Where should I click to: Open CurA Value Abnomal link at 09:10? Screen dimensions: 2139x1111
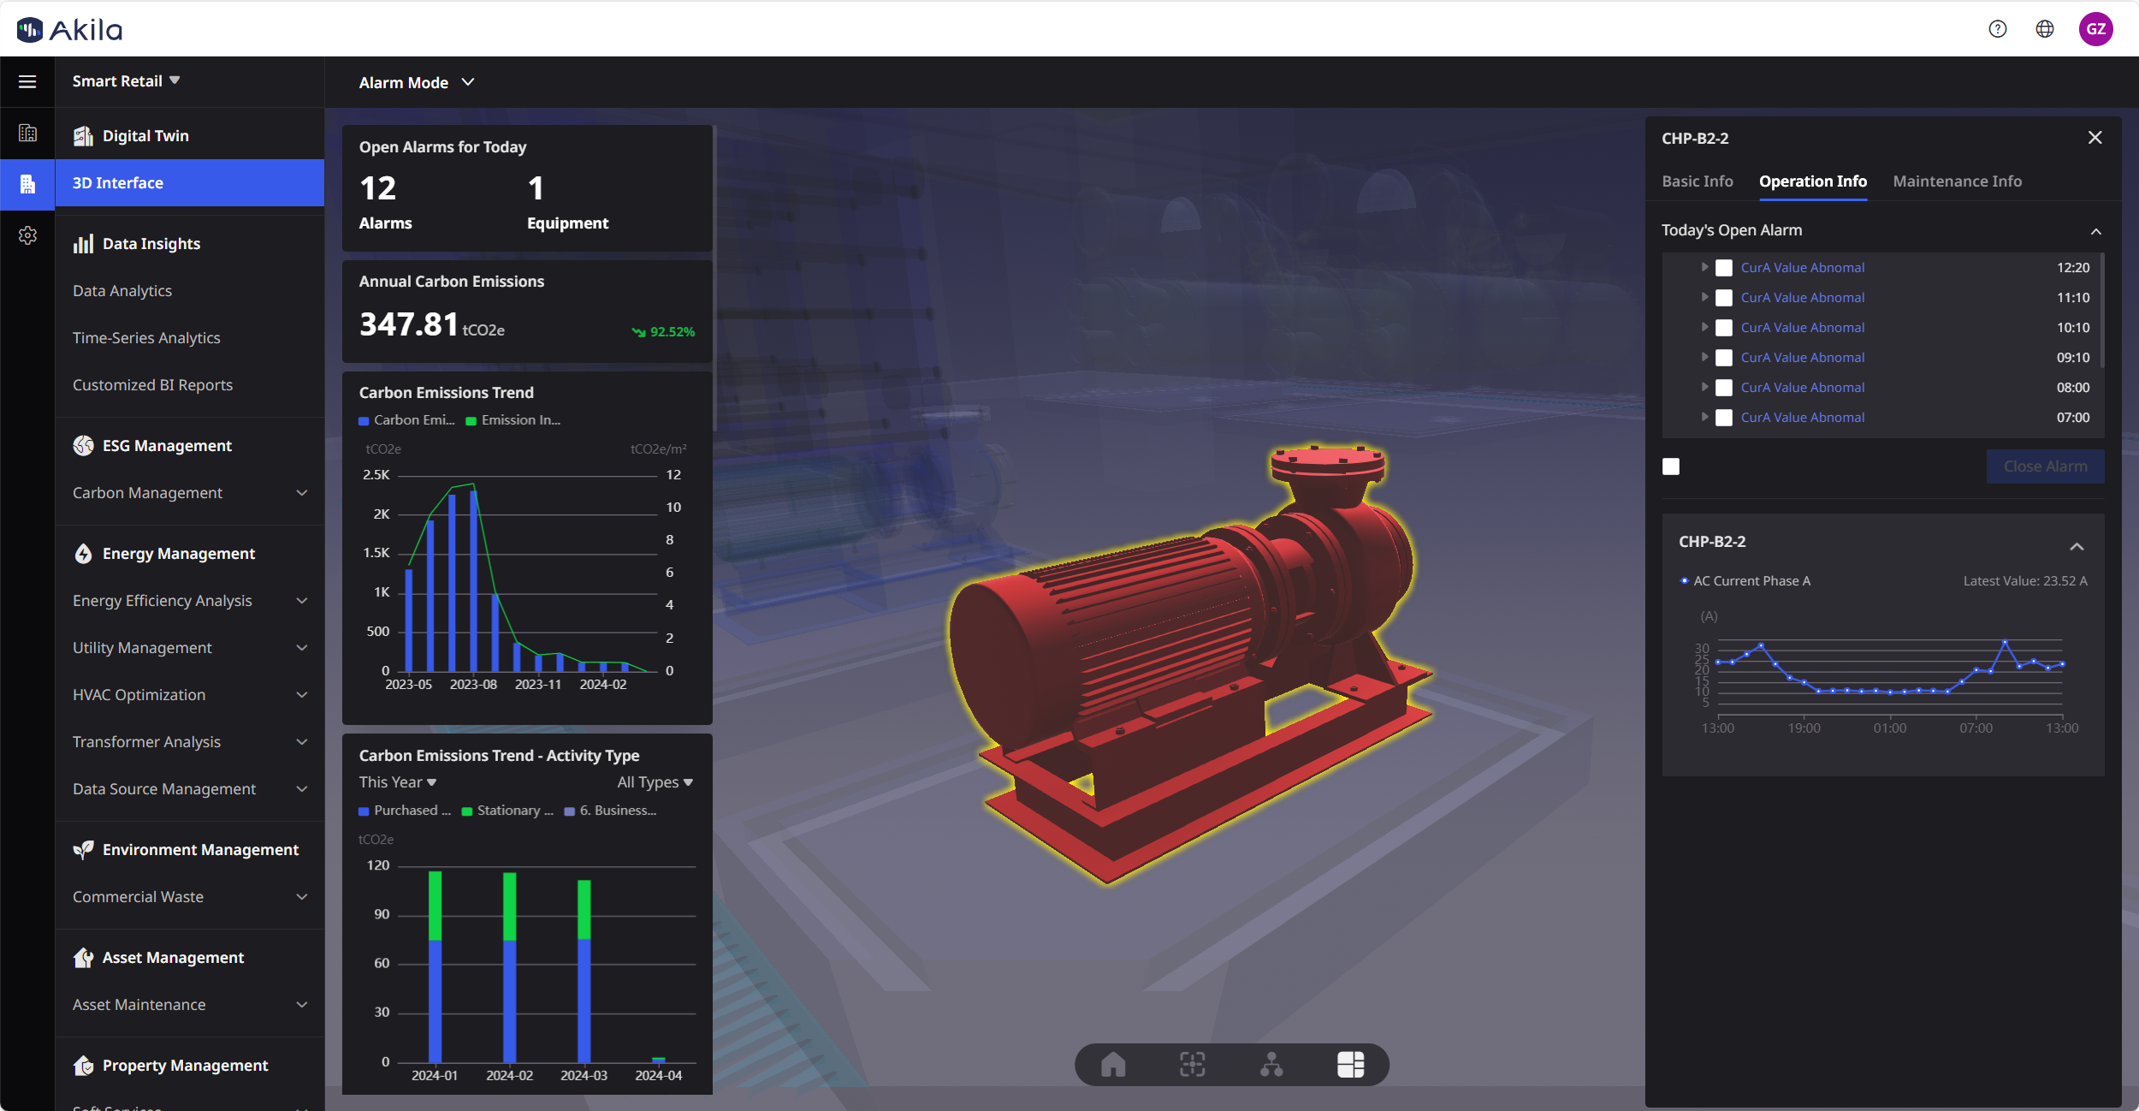click(x=1803, y=358)
